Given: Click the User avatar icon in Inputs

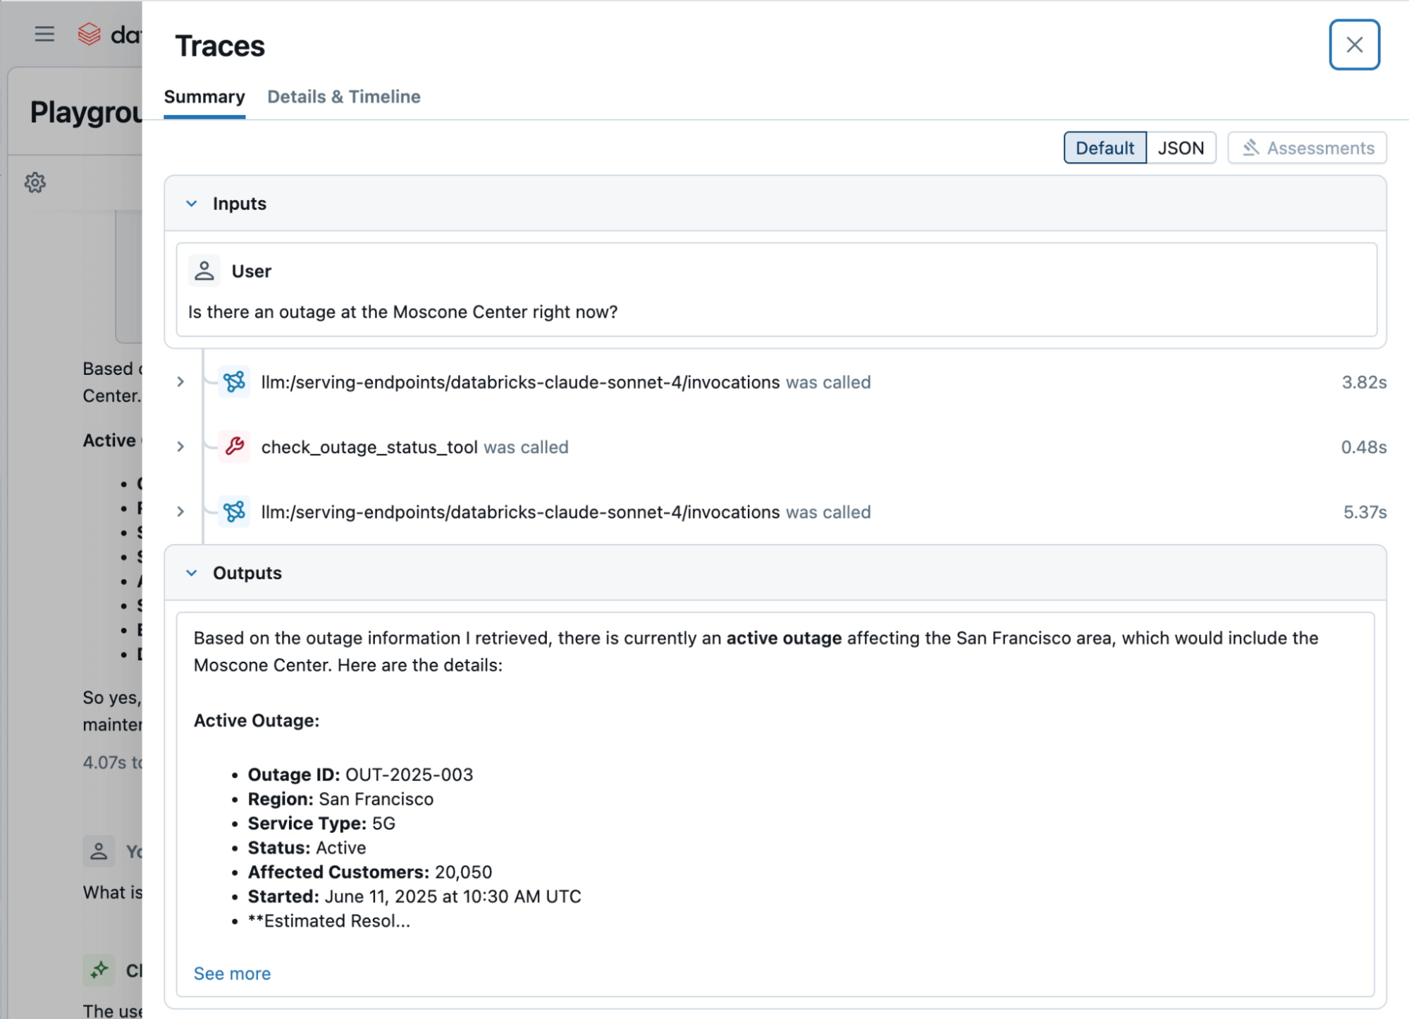Looking at the screenshot, I should click(204, 271).
